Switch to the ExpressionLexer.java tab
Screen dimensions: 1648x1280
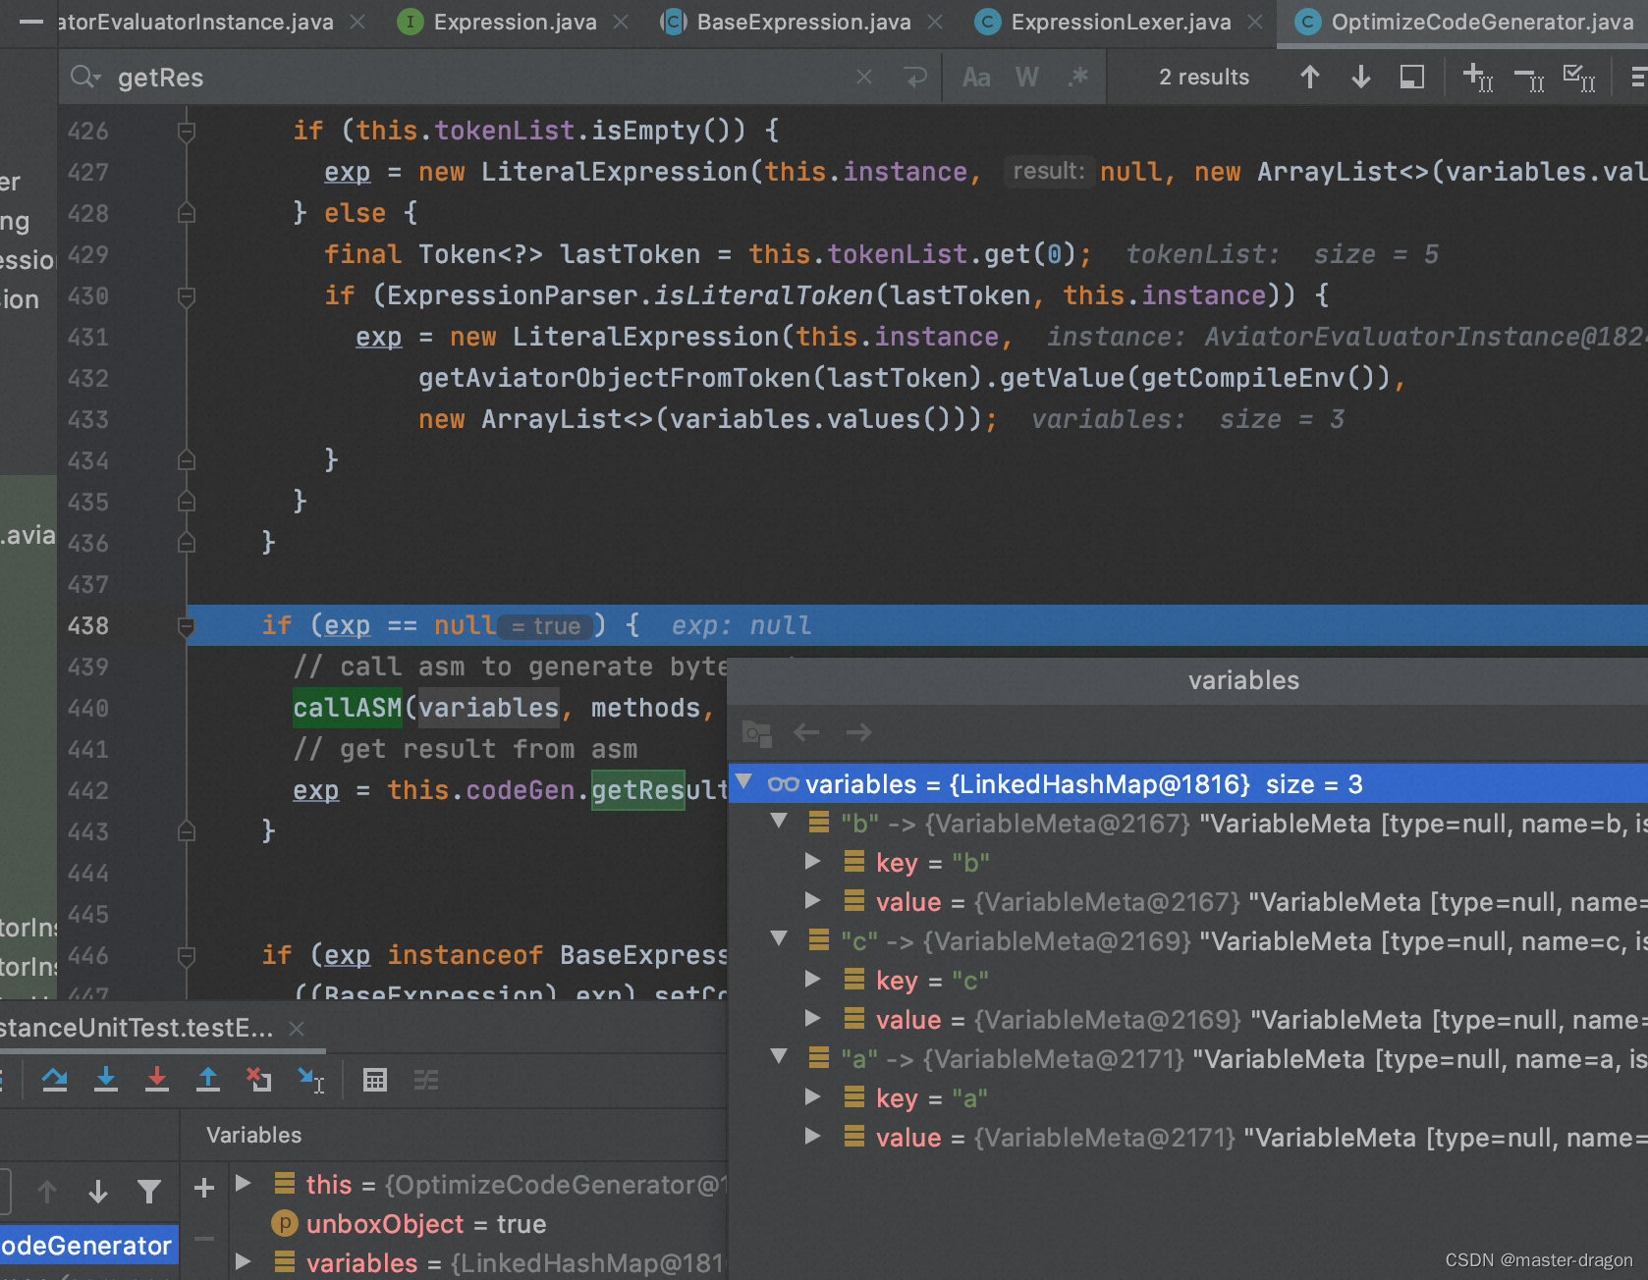(1102, 22)
